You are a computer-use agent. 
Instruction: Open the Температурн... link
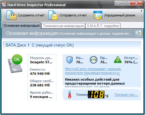coord(126,95)
